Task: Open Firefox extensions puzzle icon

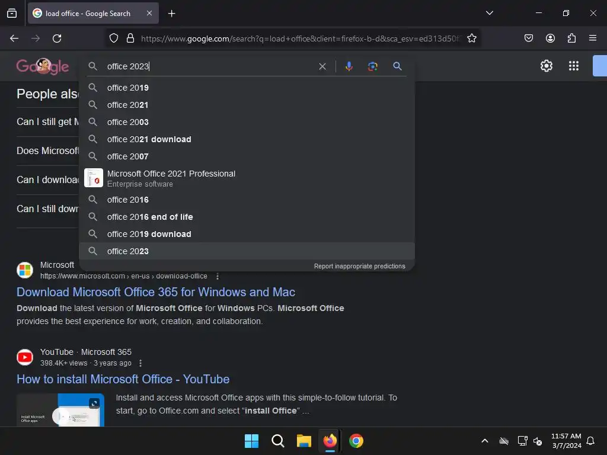Action: click(x=571, y=38)
